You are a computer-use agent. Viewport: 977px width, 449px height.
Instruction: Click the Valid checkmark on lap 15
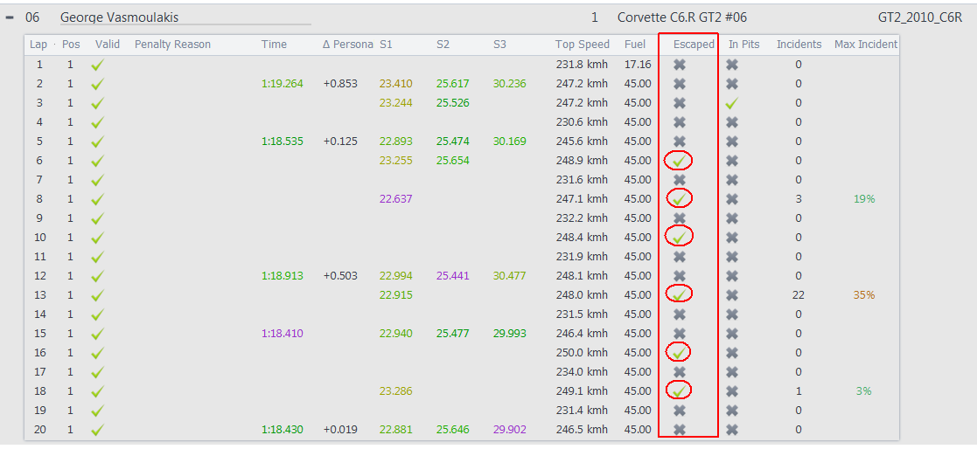click(x=97, y=334)
